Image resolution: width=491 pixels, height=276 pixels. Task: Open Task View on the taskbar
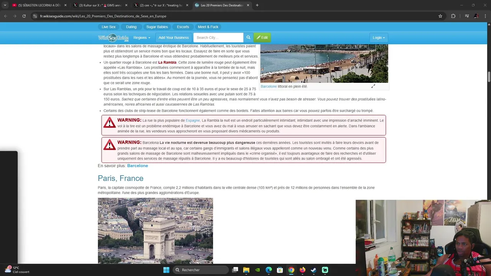coord(235,270)
